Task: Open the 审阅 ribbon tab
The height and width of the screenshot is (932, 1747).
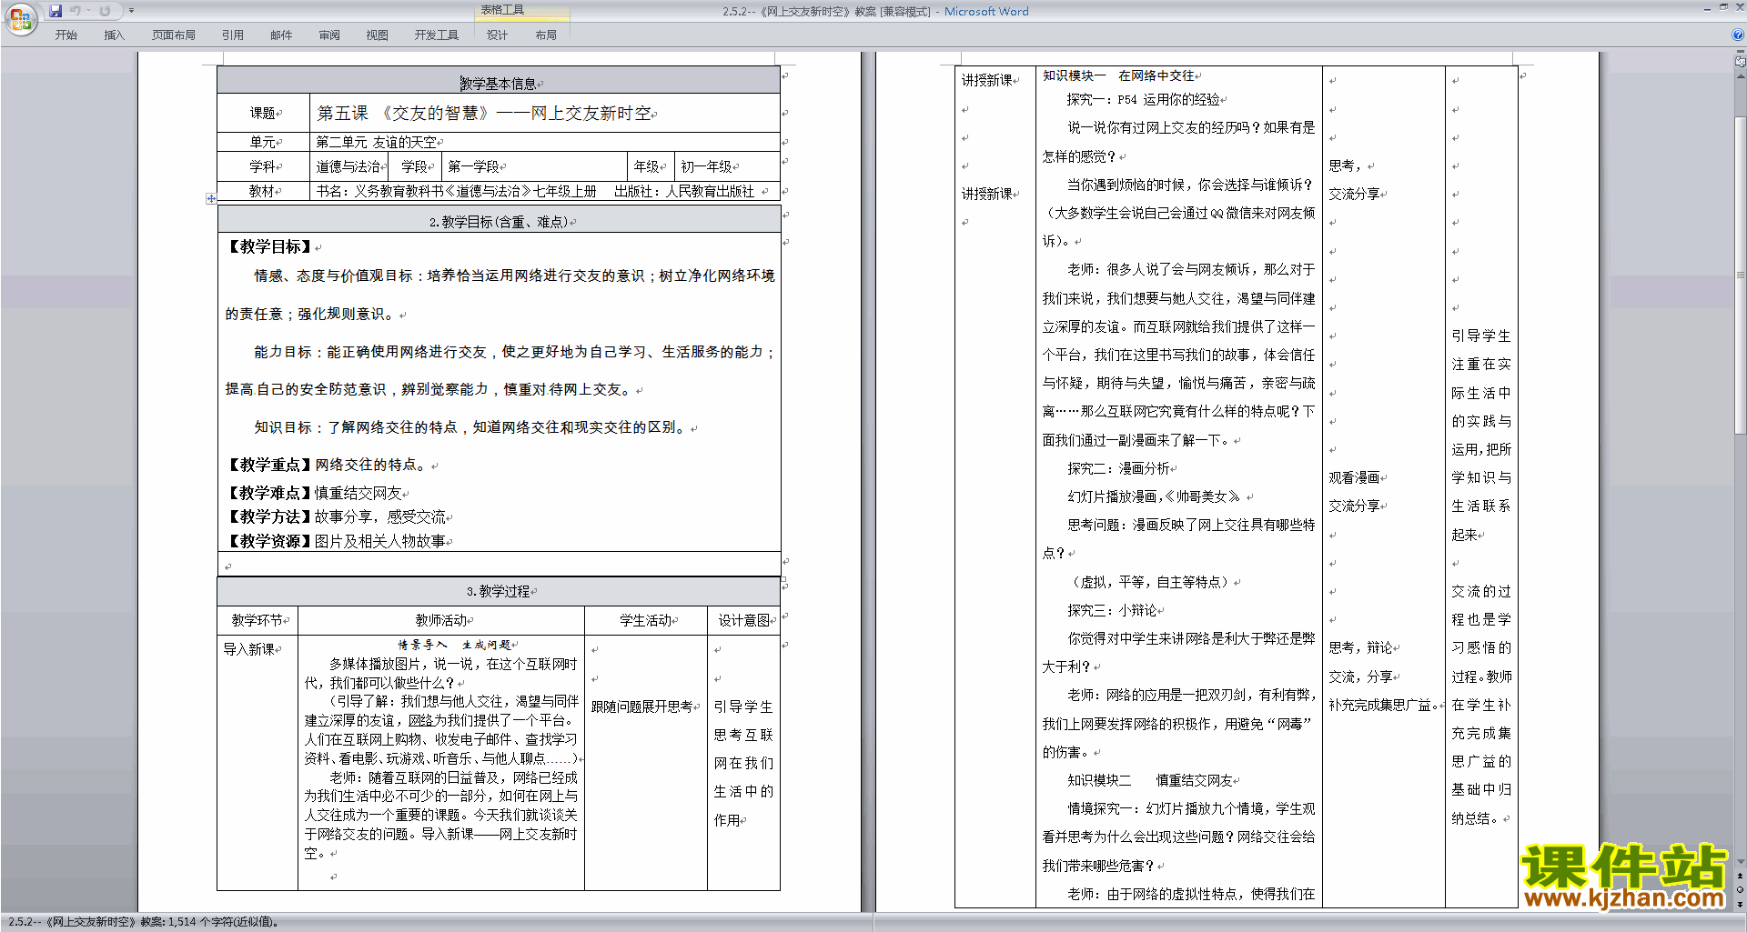Action: point(329,35)
